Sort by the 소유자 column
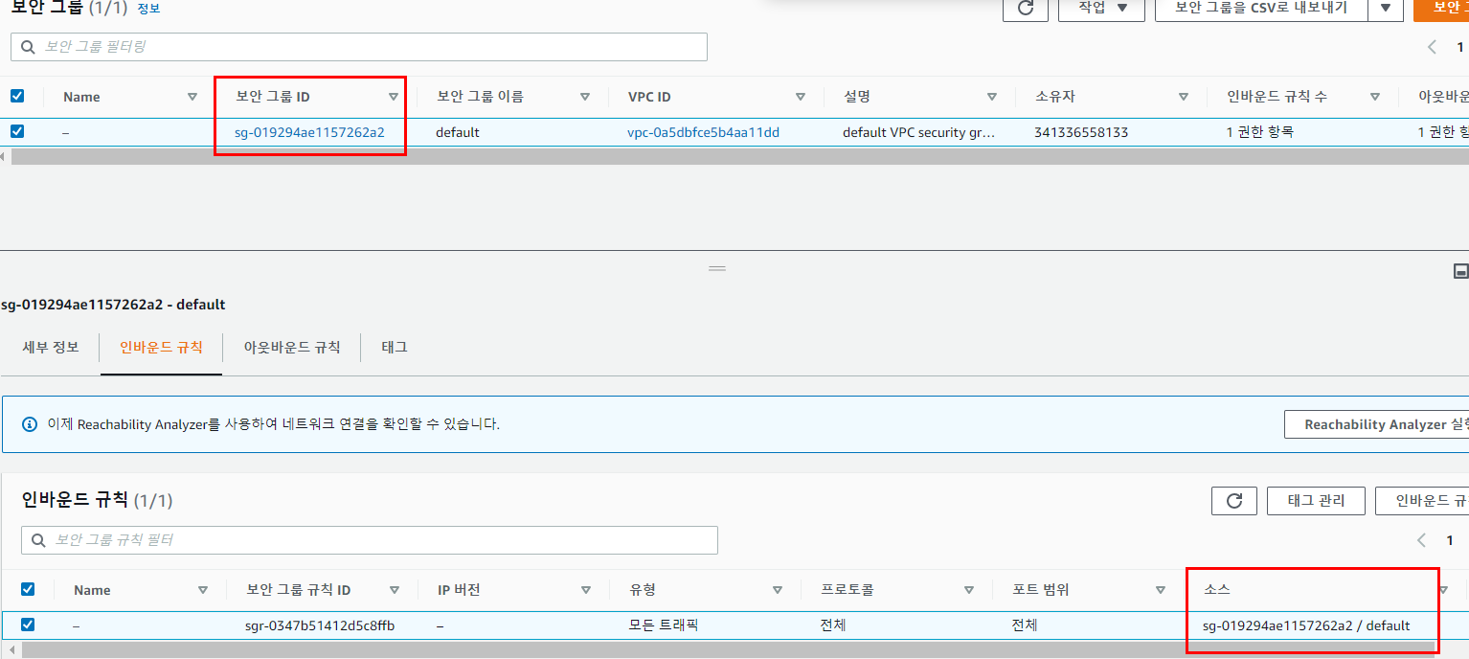This screenshot has height=659, width=1469. [x=1184, y=97]
